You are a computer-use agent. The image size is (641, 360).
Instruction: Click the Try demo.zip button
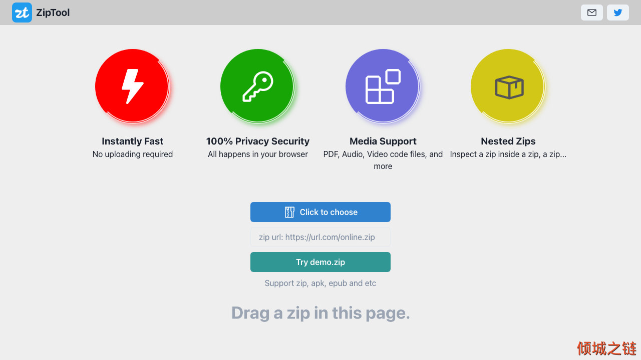tap(320, 262)
